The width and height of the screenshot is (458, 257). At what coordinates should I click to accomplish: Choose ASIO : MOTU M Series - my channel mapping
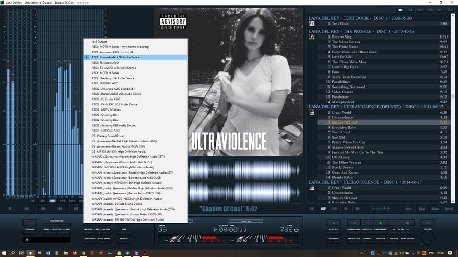point(136,47)
